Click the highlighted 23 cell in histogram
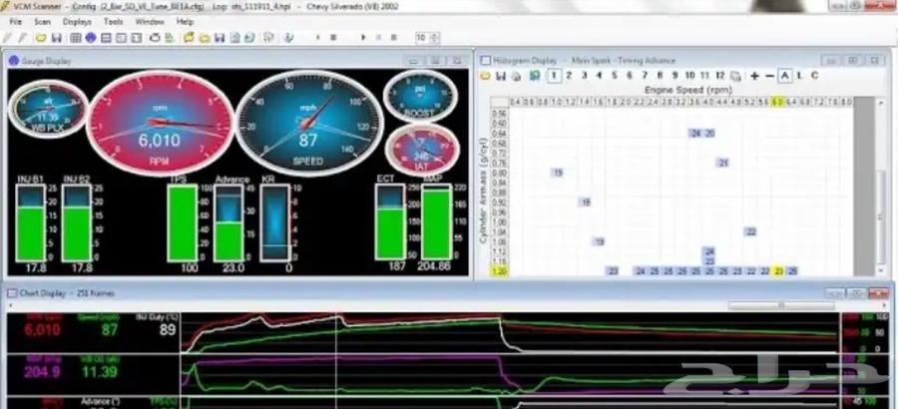 [778, 270]
